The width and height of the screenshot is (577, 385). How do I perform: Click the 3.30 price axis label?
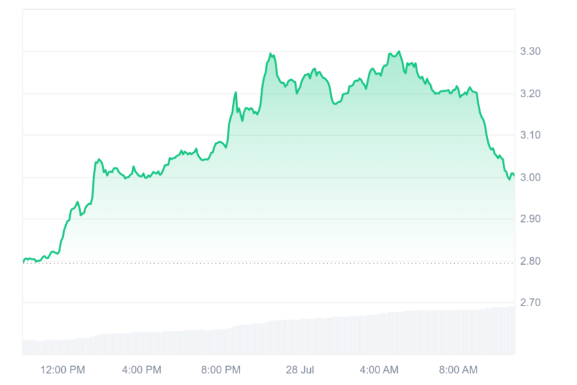(530, 51)
